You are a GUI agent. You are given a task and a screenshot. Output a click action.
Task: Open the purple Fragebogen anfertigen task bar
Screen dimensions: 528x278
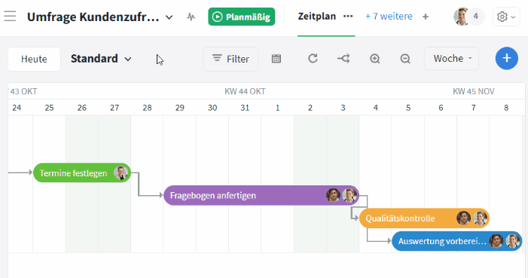click(x=261, y=195)
